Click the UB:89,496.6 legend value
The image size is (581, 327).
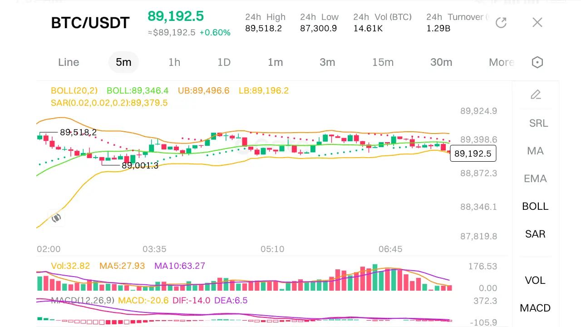(204, 90)
